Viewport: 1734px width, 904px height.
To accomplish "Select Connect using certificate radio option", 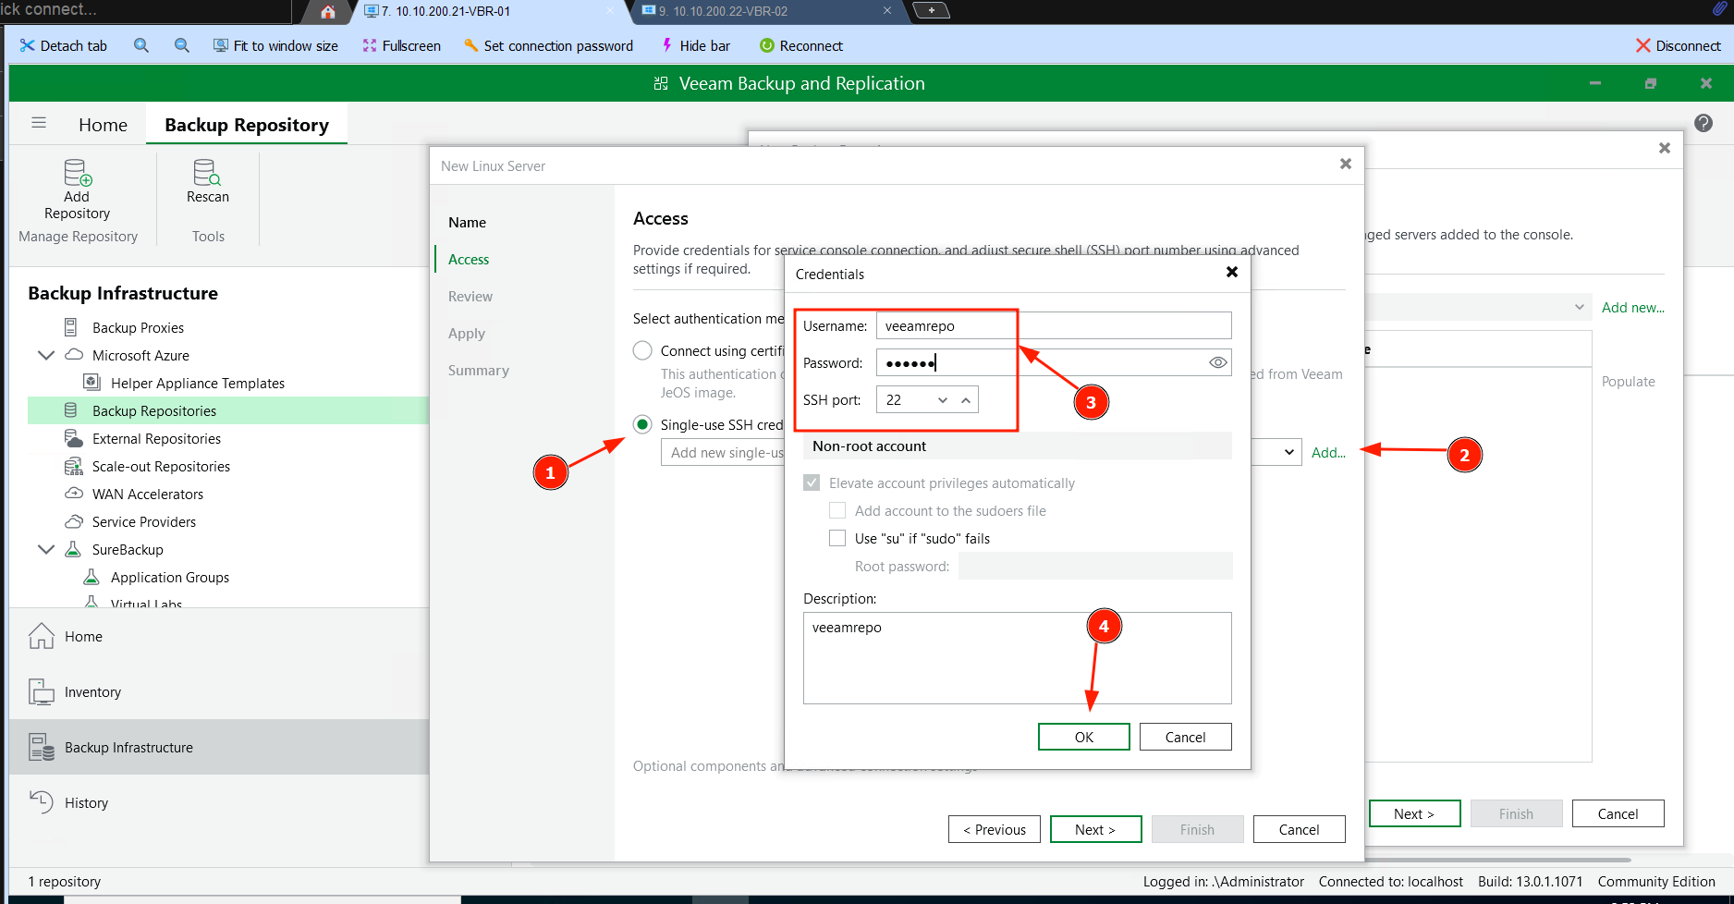I will pyautogui.click(x=642, y=351).
